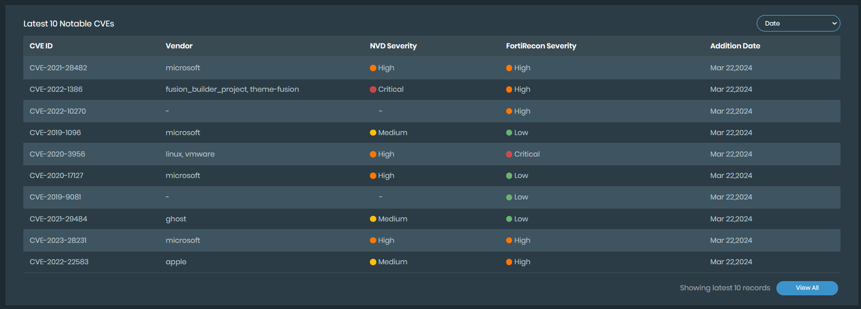Click green Low dot for CVE-2019-9081
Image resolution: width=861 pixels, height=309 pixels.
coord(509,197)
